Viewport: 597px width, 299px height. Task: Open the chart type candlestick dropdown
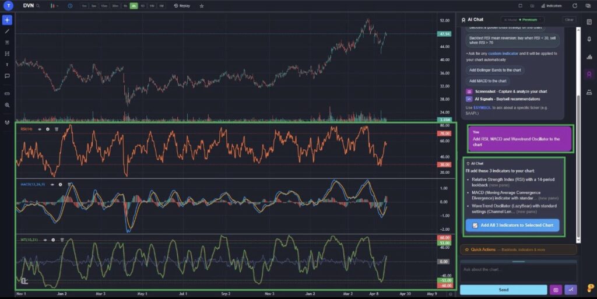point(54,6)
